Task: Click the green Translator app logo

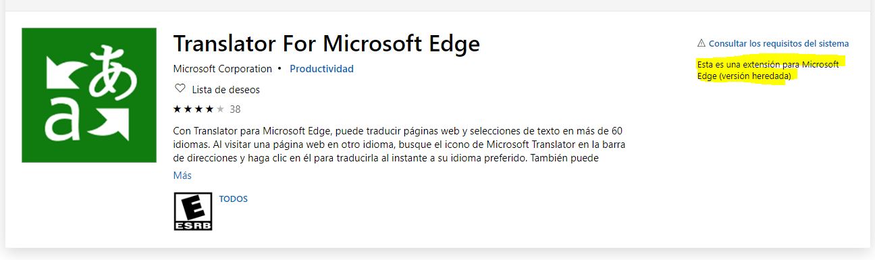Action: tap(89, 95)
